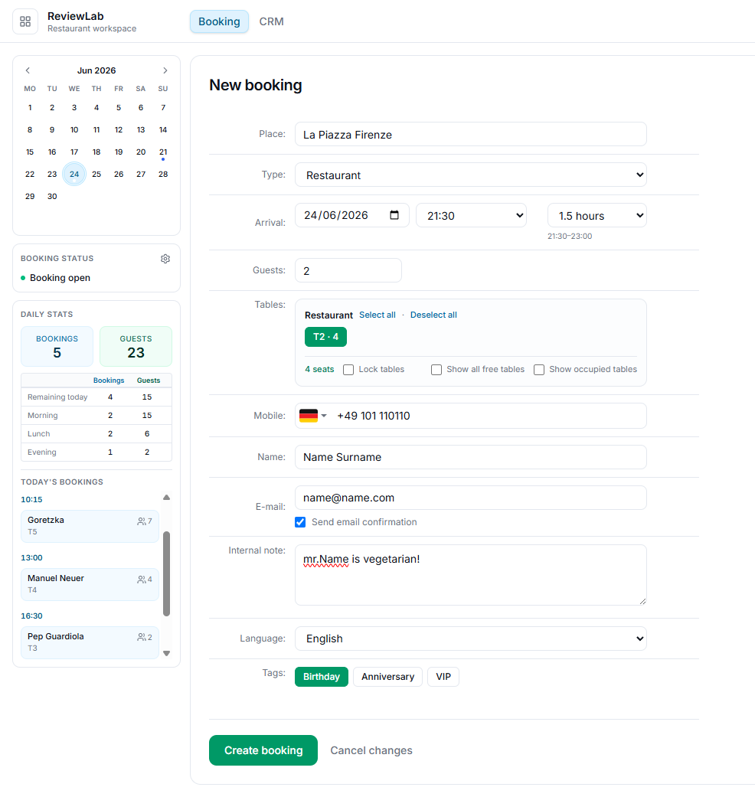Switch to the Booking tab

tap(219, 21)
